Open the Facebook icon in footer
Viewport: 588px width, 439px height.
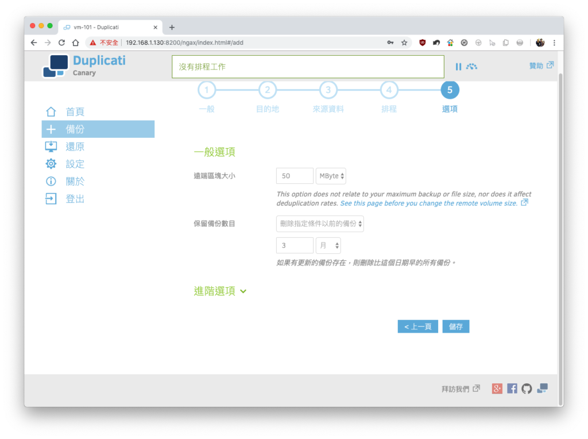(x=512, y=388)
